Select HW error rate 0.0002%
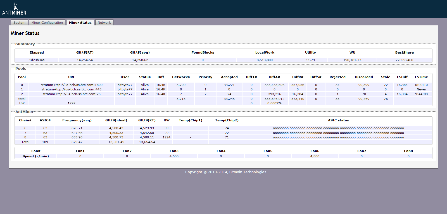 pyautogui.click(x=274, y=103)
